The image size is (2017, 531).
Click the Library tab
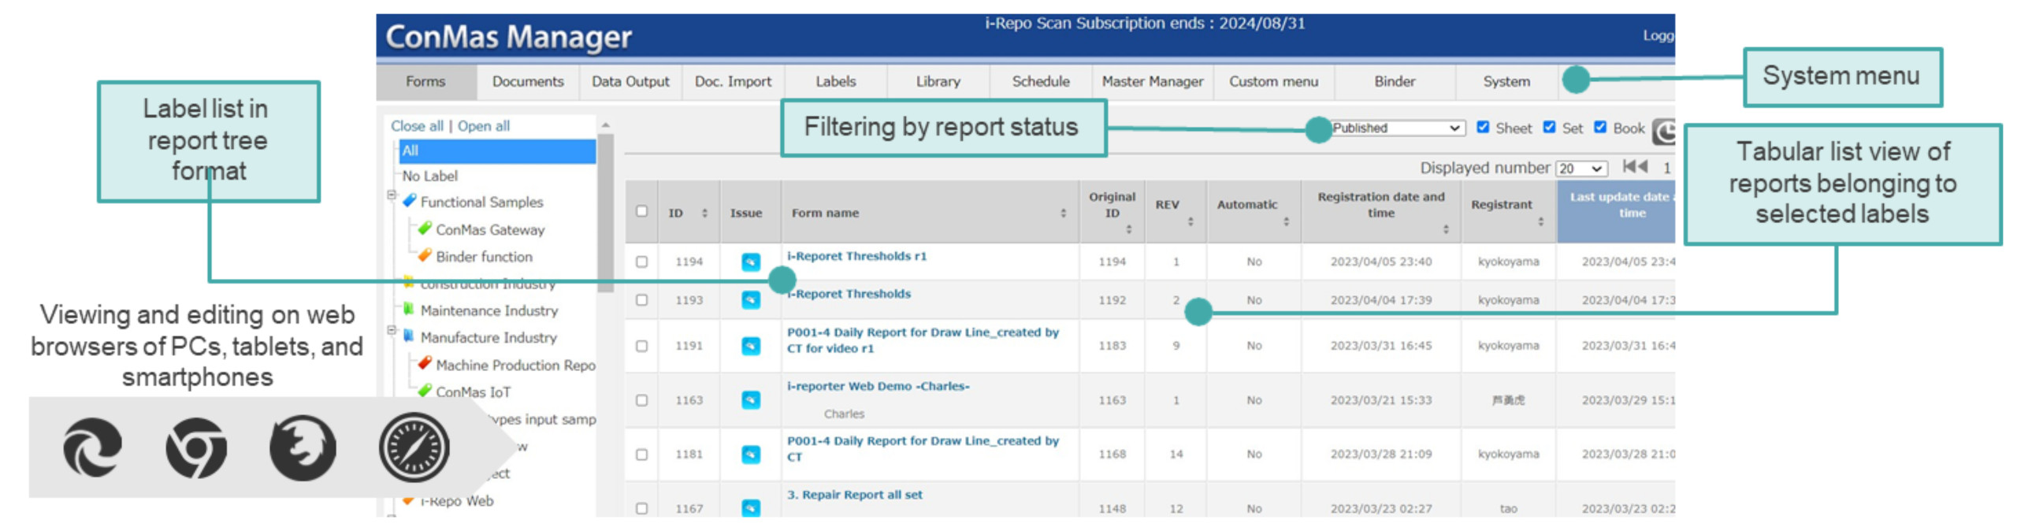[x=937, y=81]
